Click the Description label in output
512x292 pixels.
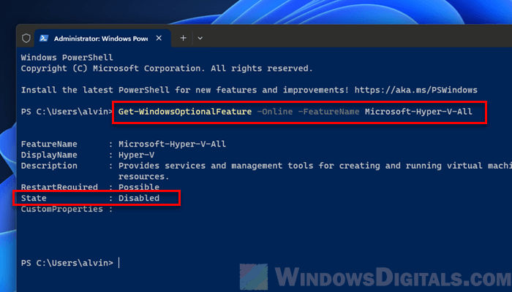pyautogui.click(x=49, y=166)
